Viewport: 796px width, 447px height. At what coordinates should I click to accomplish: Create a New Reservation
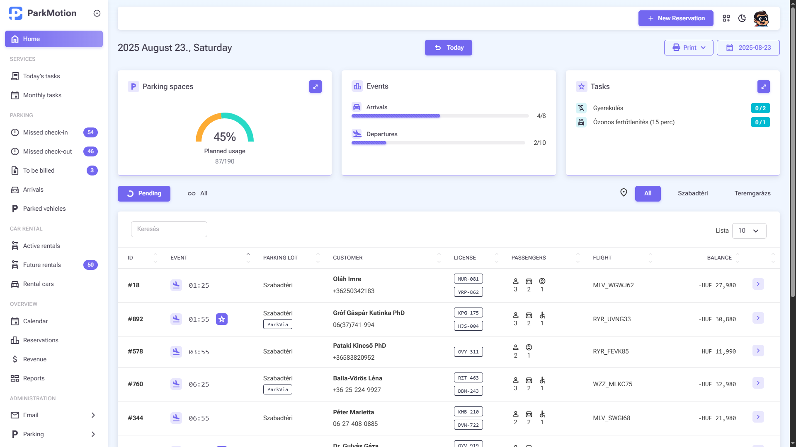click(675, 18)
